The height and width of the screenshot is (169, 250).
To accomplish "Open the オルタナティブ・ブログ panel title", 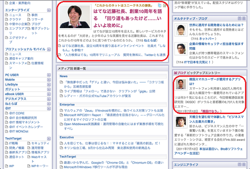I will (190, 19).
